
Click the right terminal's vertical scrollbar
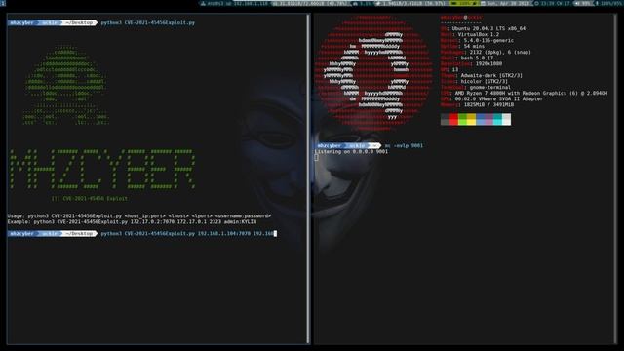[x=615, y=179]
